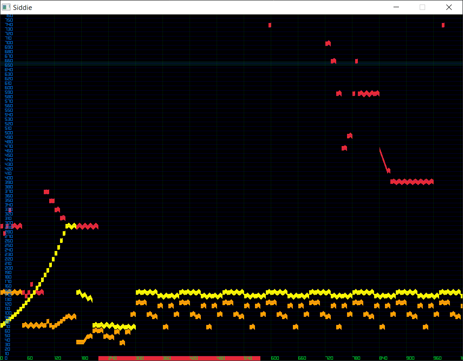This screenshot has width=463, height=361.
Task: Click the Siddie app icon in title bar
Action: (6, 7)
